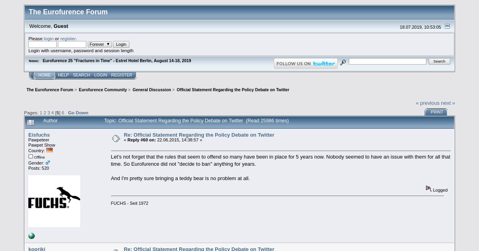Image resolution: width=479 pixels, height=251 pixels.
Task: Open the SEARCH menu item
Action: 81,75
